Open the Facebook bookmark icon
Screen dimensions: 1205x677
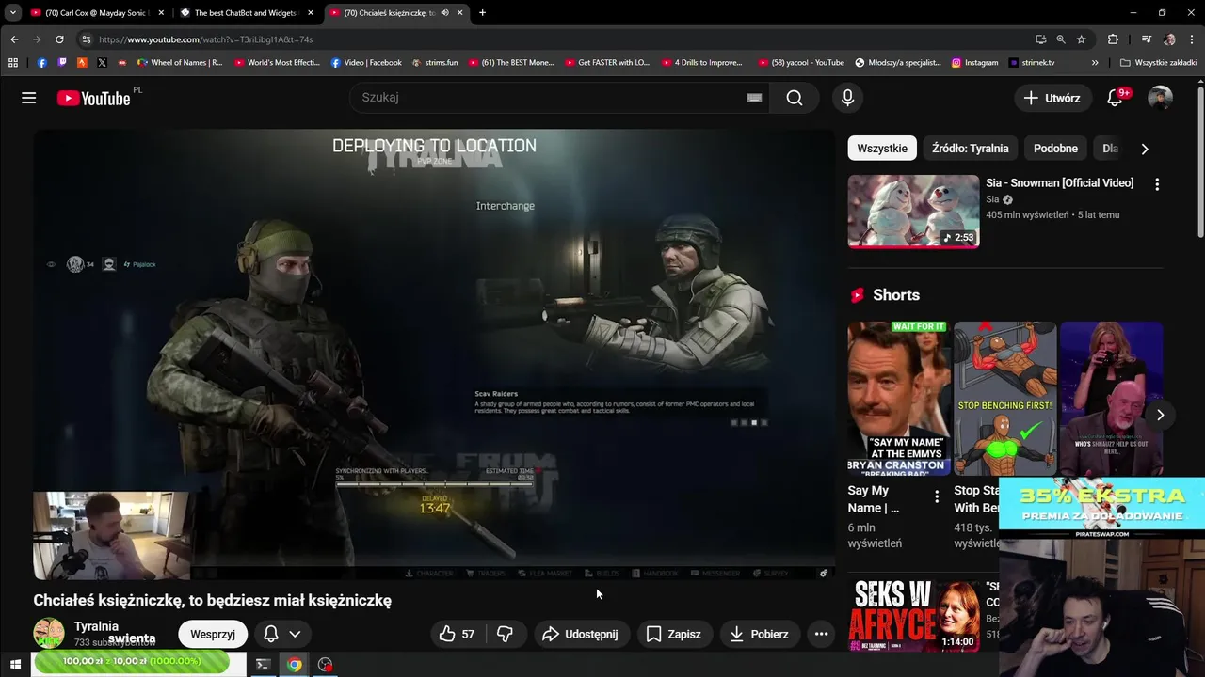click(x=41, y=63)
